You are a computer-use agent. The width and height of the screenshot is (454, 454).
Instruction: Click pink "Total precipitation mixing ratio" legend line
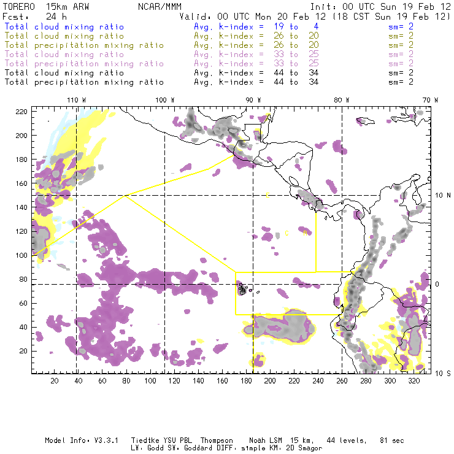[84, 64]
